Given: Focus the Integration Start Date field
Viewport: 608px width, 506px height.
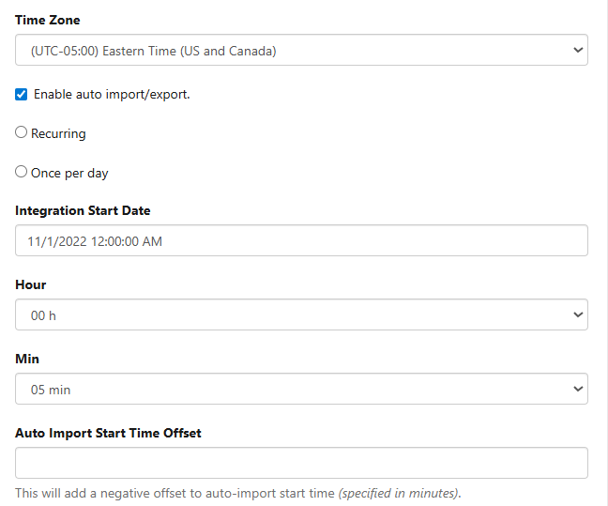Looking at the screenshot, I should [301, 241].
